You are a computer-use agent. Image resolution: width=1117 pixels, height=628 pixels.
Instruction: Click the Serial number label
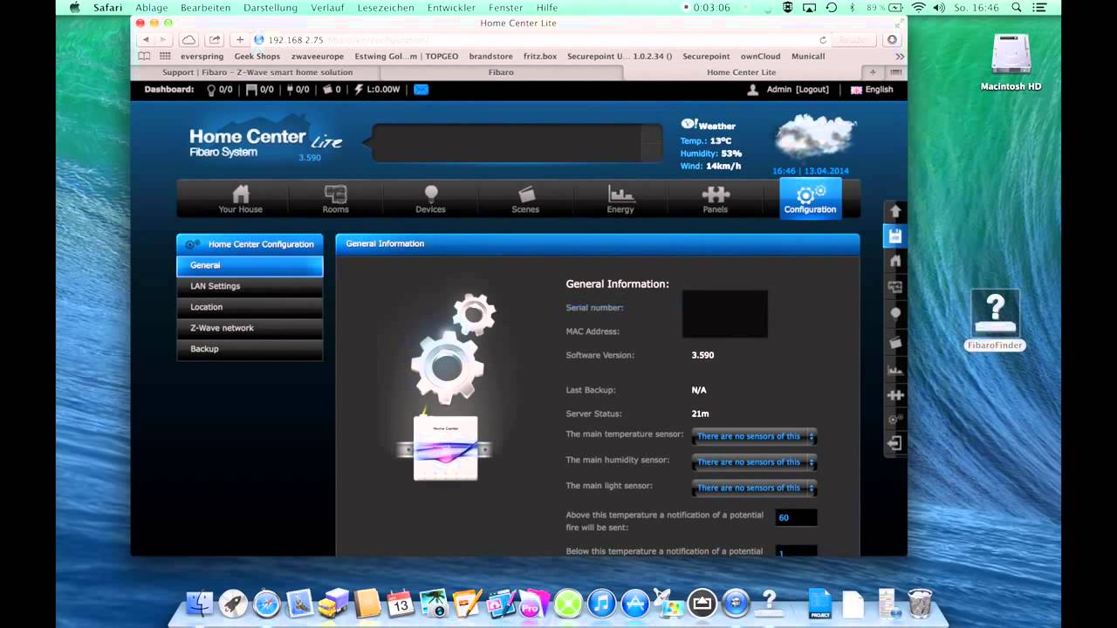tap(594, 308)
